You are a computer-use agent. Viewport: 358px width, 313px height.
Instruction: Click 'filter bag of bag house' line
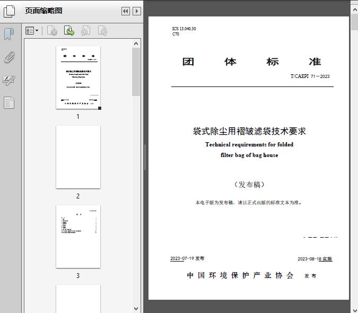pos(249,155)
